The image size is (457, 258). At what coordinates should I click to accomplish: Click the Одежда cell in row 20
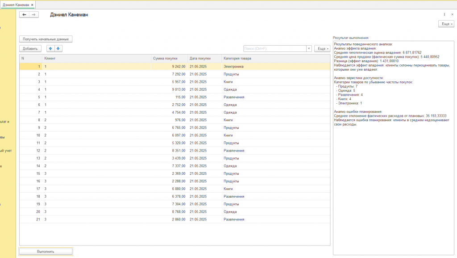(276, 211)
